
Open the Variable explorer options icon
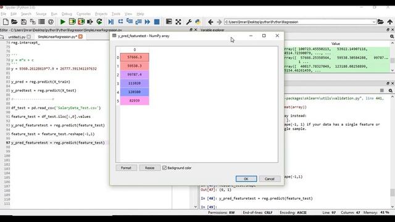pos(392,36)
